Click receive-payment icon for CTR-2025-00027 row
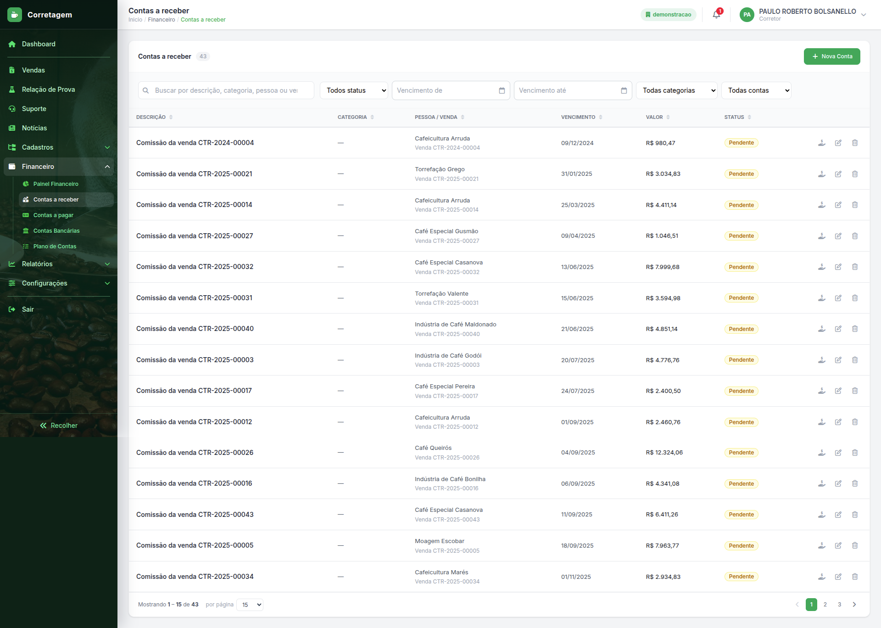Screen dimensions: 881x628 click(x=822, y=236)
